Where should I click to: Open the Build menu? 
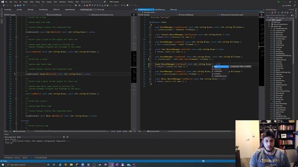[32, 2]
